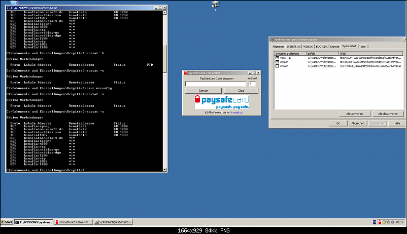The height and width of the screenshot is (234, 407).
Task: Open the yellow security shield tray icon
Action: (384, 222)
